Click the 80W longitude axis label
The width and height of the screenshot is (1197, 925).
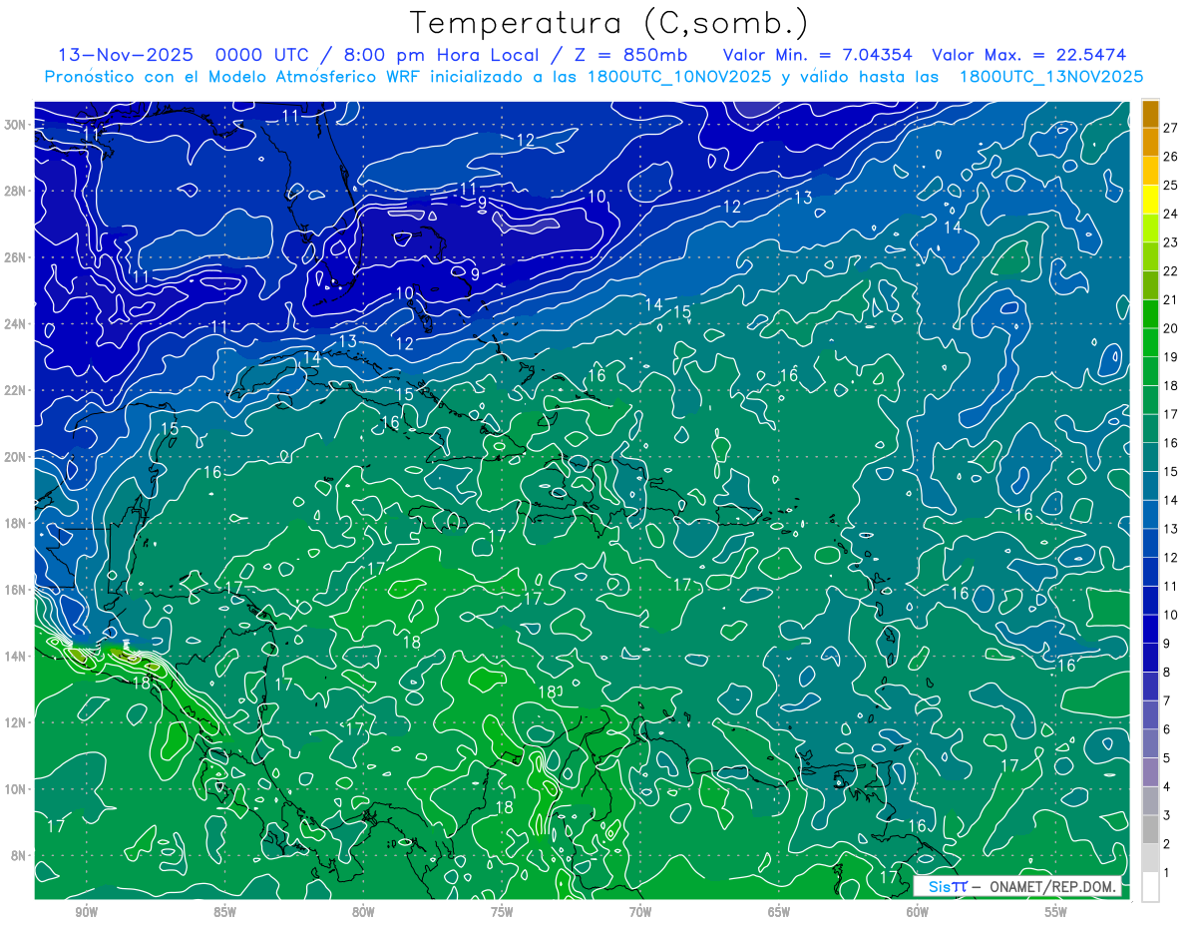(363, 912)
